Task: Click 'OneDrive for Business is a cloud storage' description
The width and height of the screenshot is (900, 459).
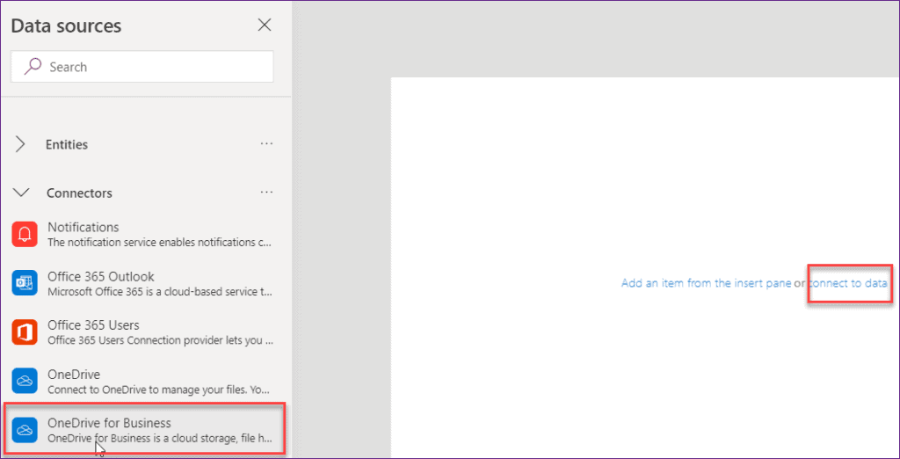Action: click(160, 439)
